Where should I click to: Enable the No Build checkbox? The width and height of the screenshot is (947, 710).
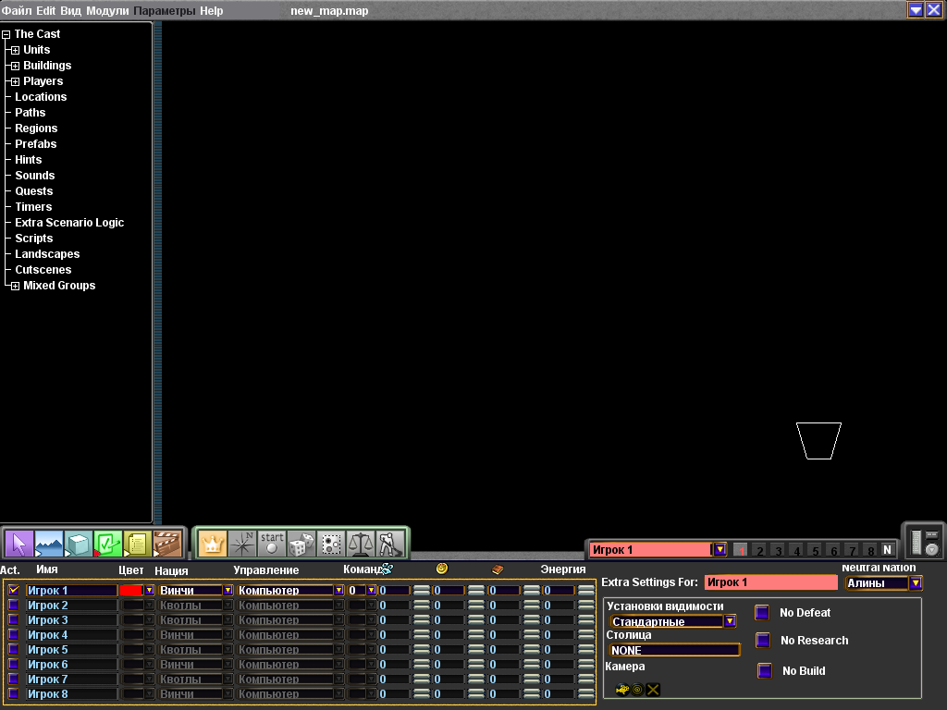pos(765,670)
